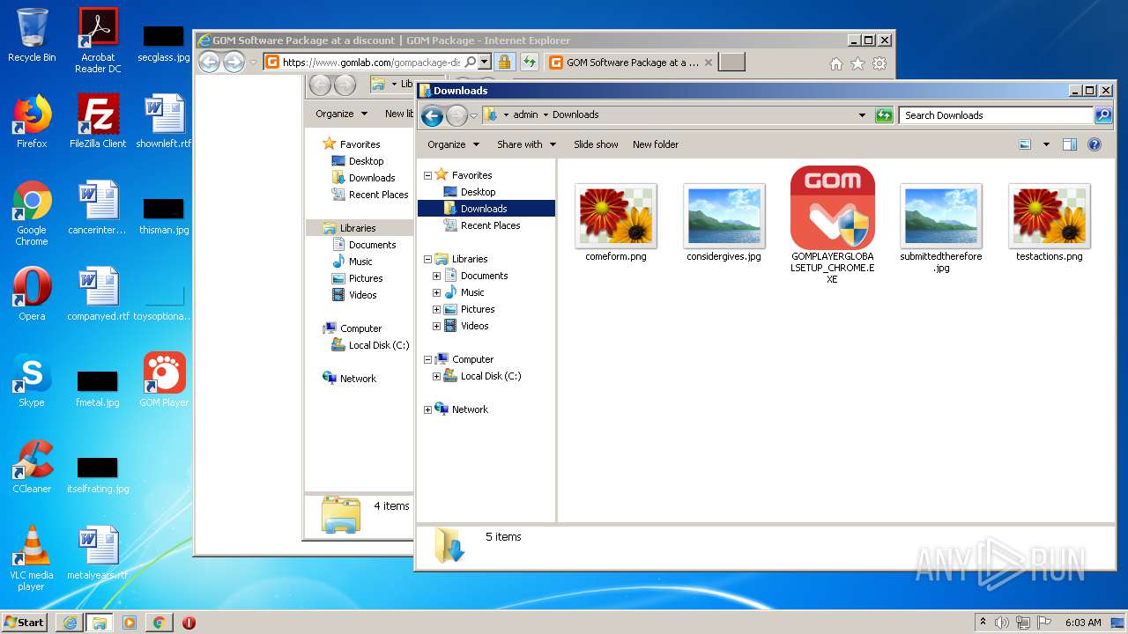Select testactions.png image file
Viewport: 1128px width, 634px height.
(1049, 222)
